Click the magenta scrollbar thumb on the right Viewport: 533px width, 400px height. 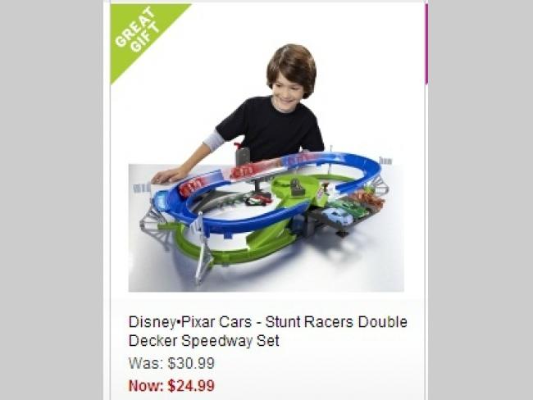(x=426, y=44)
